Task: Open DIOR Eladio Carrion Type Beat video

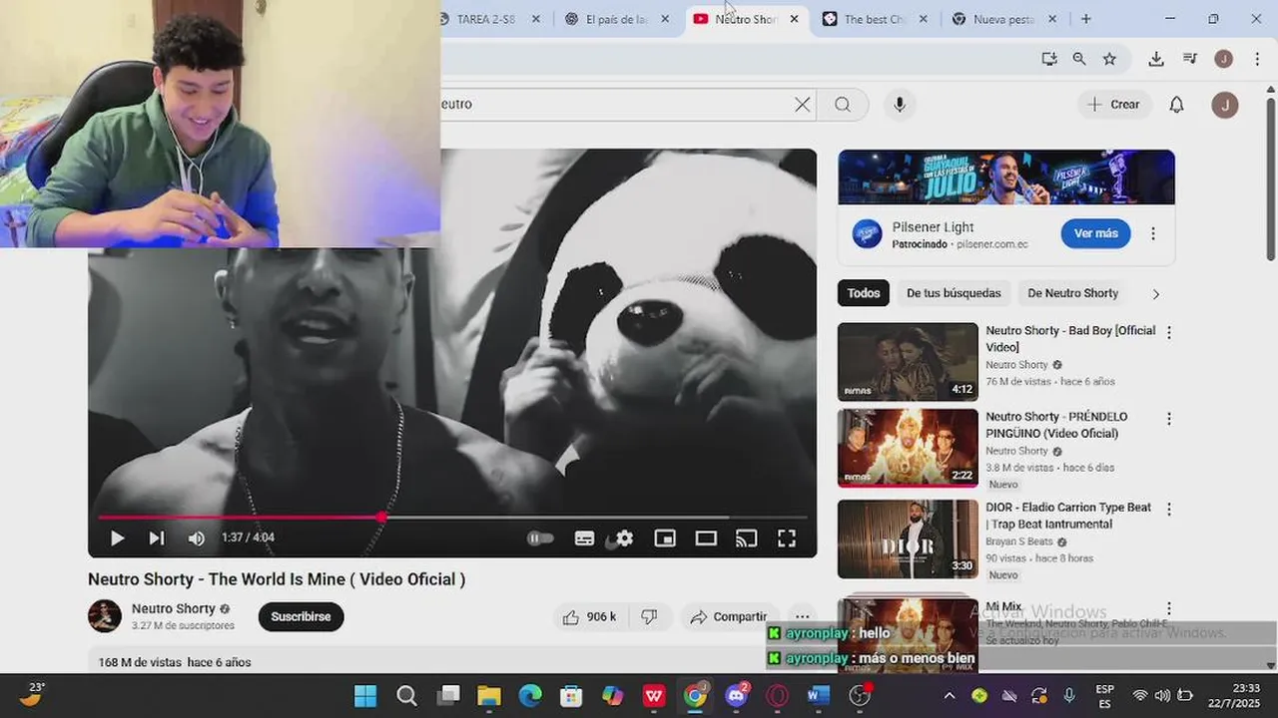Action: tap(908, 538)
